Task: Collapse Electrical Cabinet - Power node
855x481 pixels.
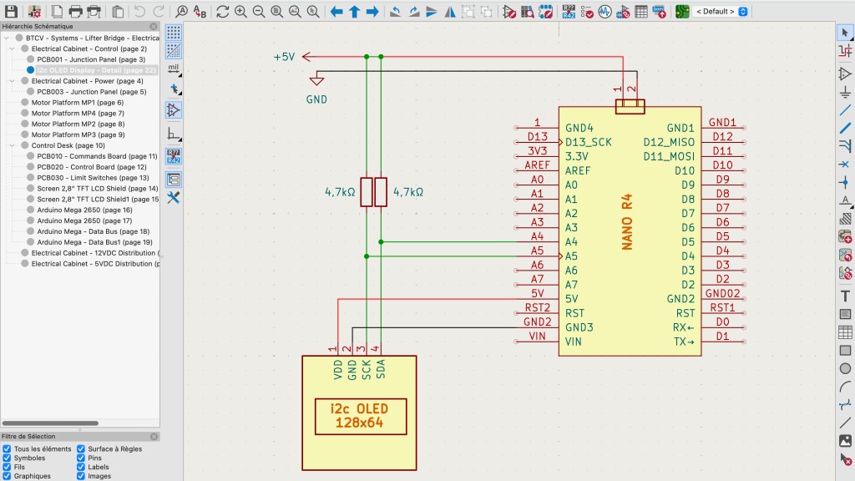Action: click(x=12, y=81)
